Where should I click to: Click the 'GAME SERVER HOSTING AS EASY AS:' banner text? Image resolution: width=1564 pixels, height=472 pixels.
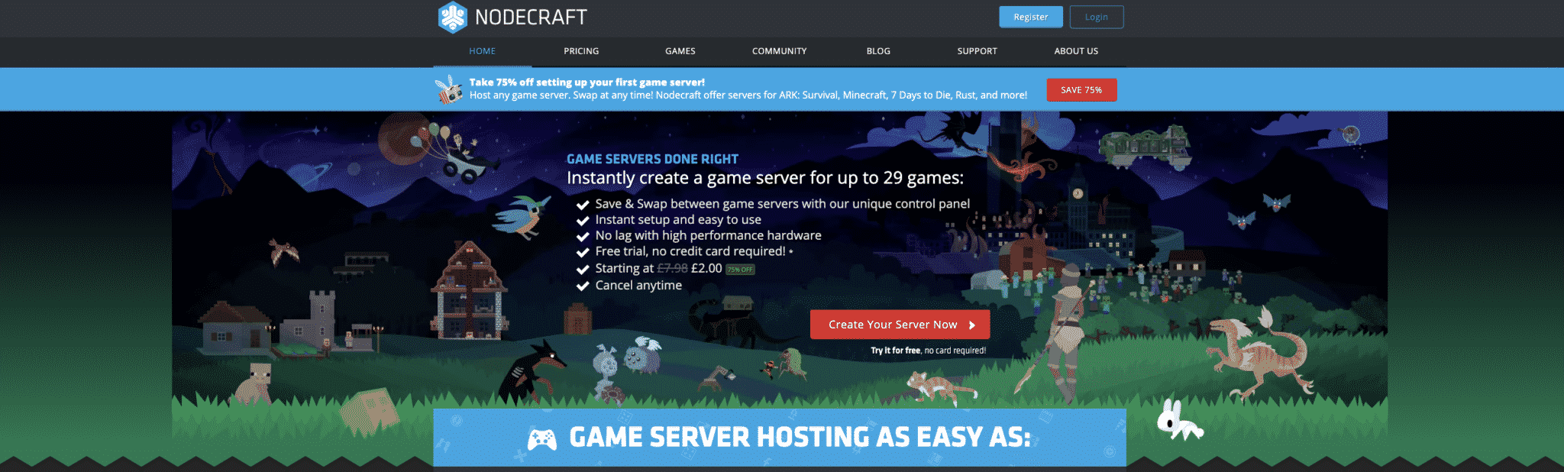point(800,438)
